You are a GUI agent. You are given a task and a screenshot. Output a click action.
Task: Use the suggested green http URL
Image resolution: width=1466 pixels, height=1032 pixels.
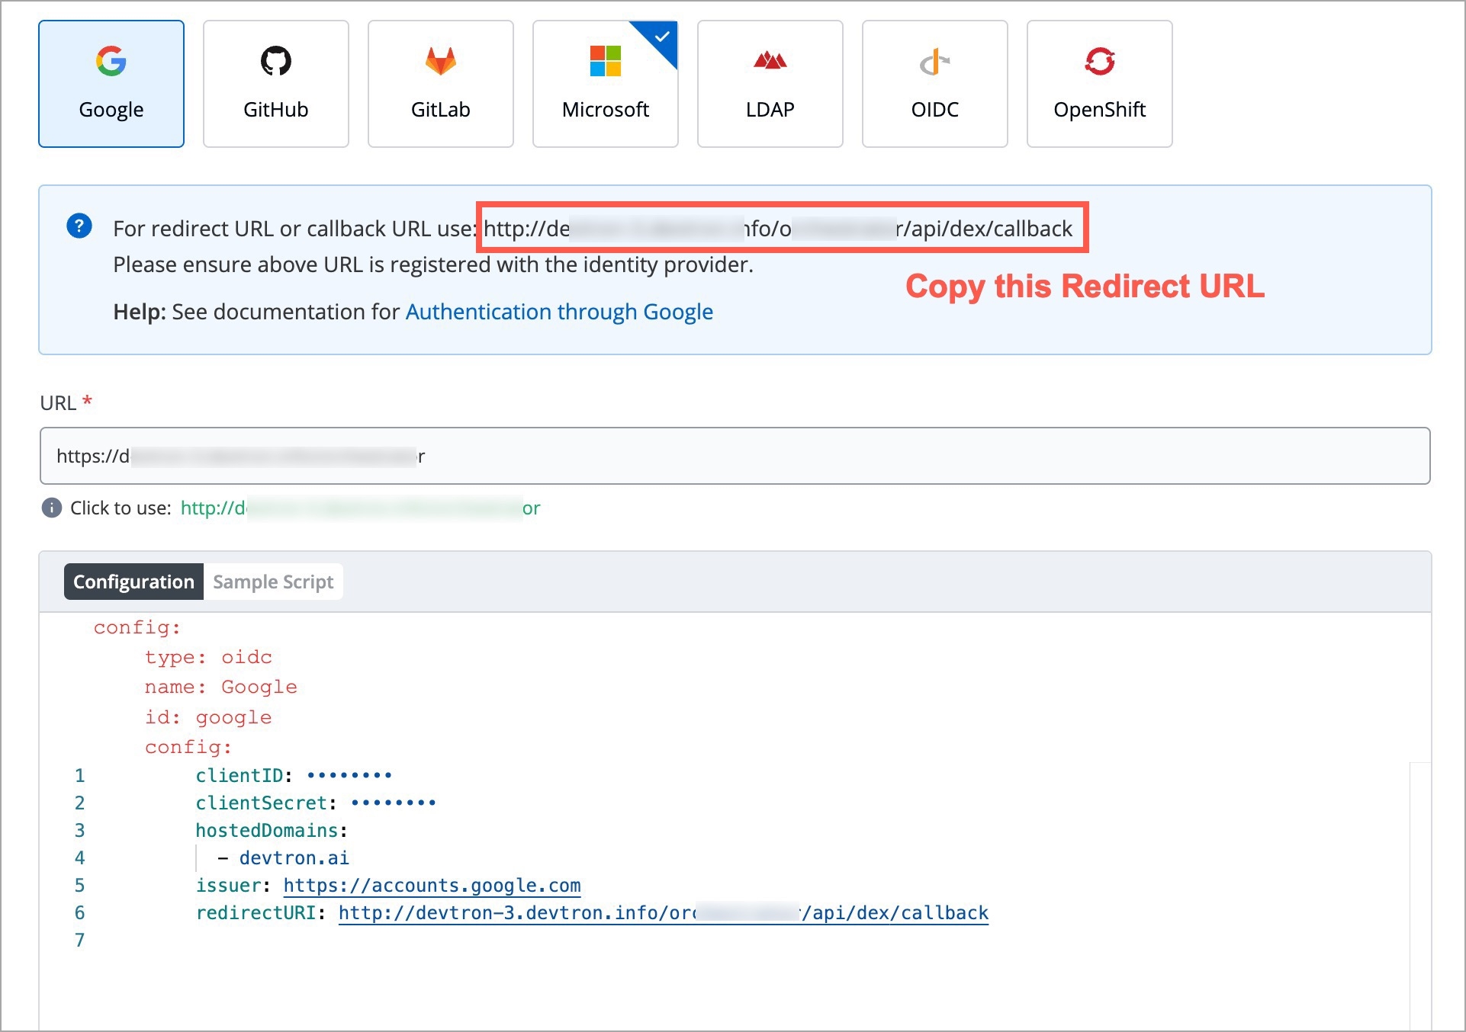360,508
